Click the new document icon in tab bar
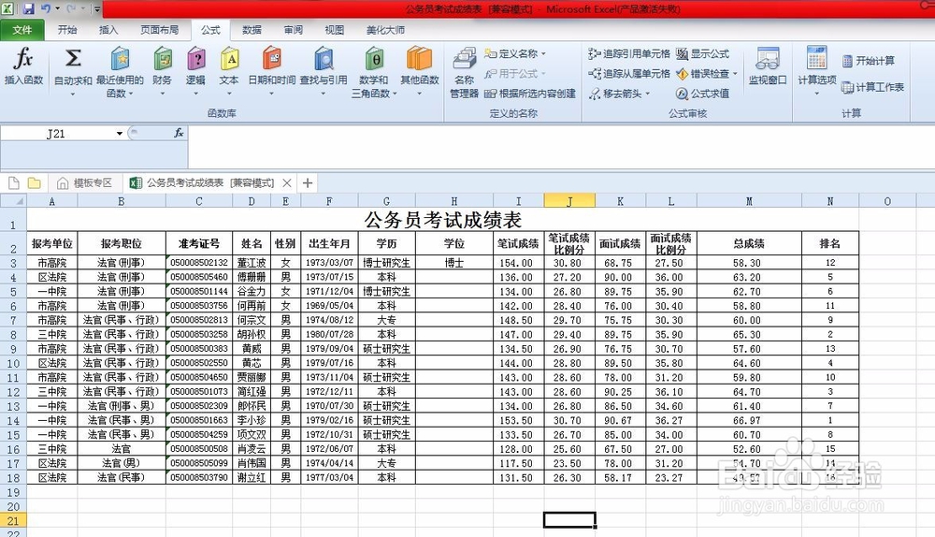Image resolution: width=935 pixels, height=537 pixels. 14,183
